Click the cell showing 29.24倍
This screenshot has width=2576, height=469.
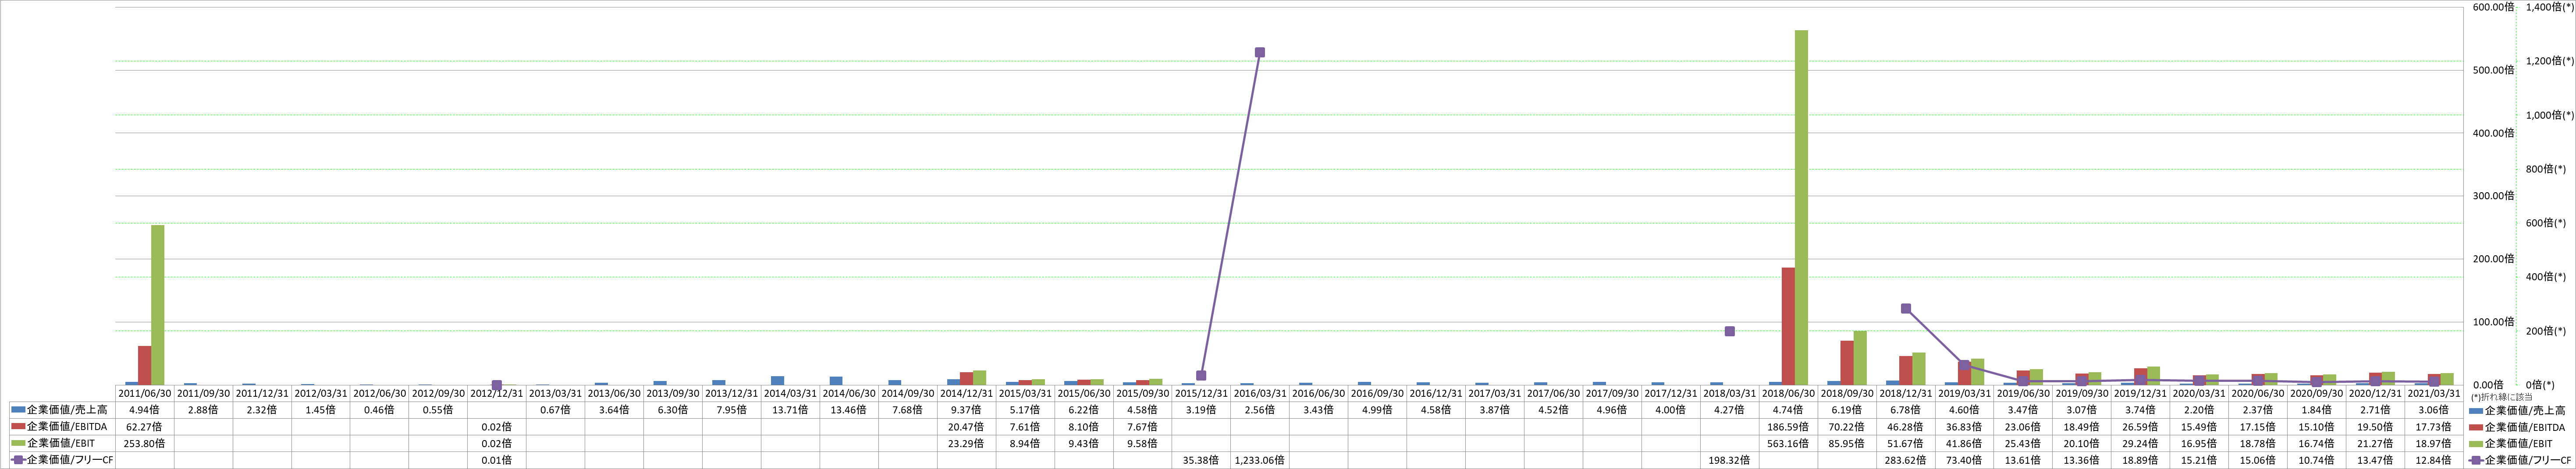pos(2140,443)
